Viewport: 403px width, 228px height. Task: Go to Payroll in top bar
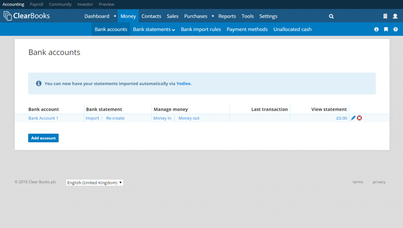[x=37, y=4]
